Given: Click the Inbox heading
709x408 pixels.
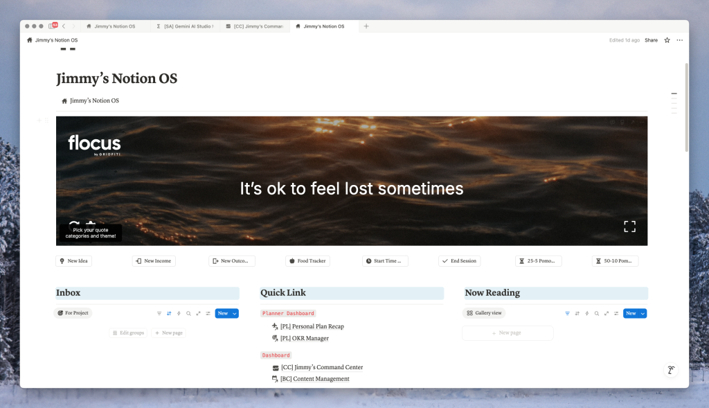Looking at the screenshot, I should [69, 292].
